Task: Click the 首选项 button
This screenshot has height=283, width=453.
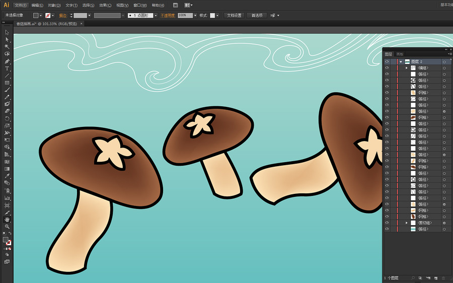Action: (x=257, y=16)
